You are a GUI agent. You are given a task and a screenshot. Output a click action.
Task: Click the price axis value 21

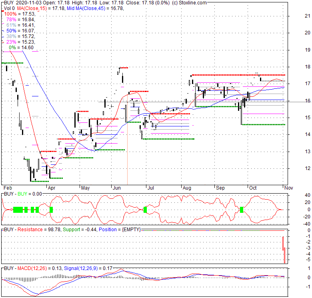tap(308, 16)
